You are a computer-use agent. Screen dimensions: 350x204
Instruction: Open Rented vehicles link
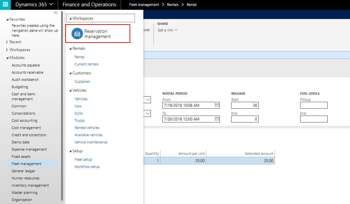[87, 128]
